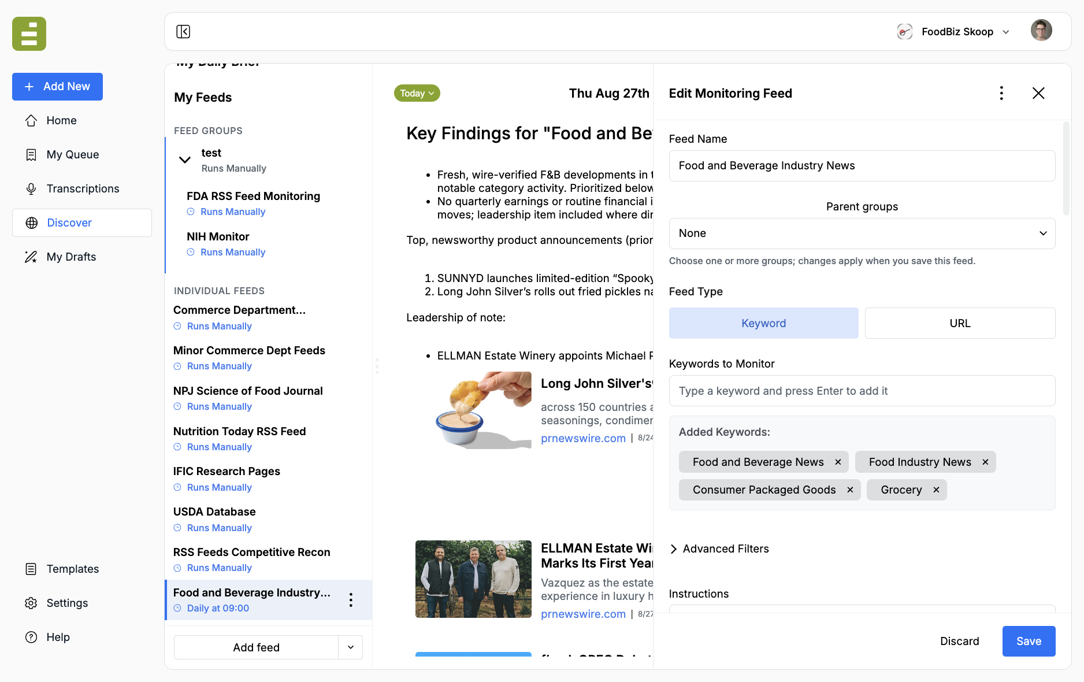Viewport: 1084px width, 682px height.
Task: Remove the Grocery keyword
Action: (x=936, y=490)
